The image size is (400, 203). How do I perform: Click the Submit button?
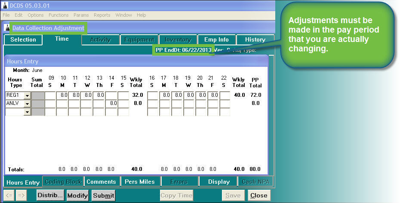click(x=103, y=195)
